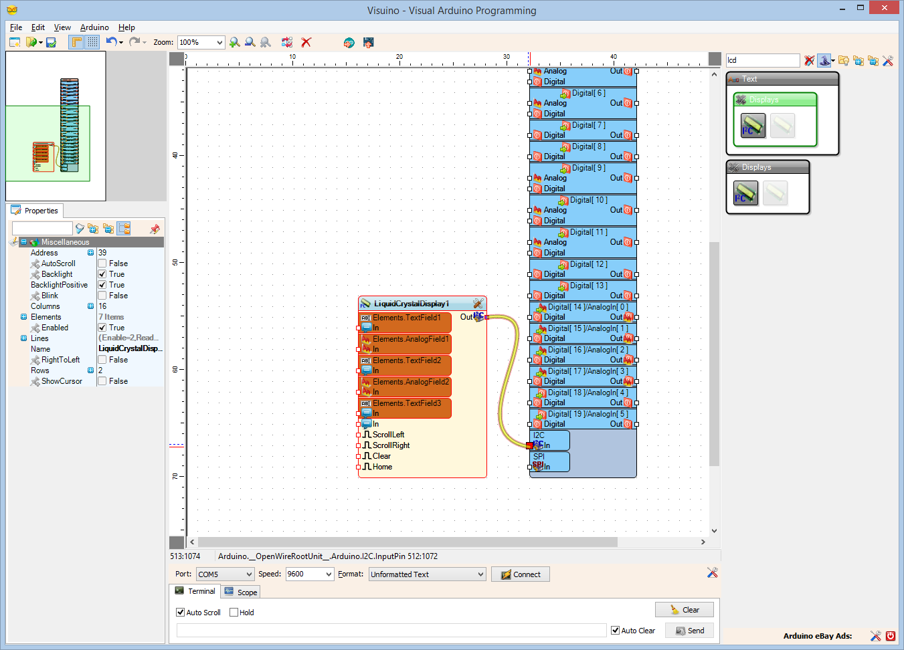
Task: Switch to the Scope tab
Action: [x=241, y=592]
